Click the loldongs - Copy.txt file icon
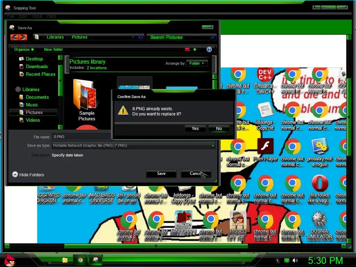Screen dimensions: 356x267 click(x=265, y=116)
